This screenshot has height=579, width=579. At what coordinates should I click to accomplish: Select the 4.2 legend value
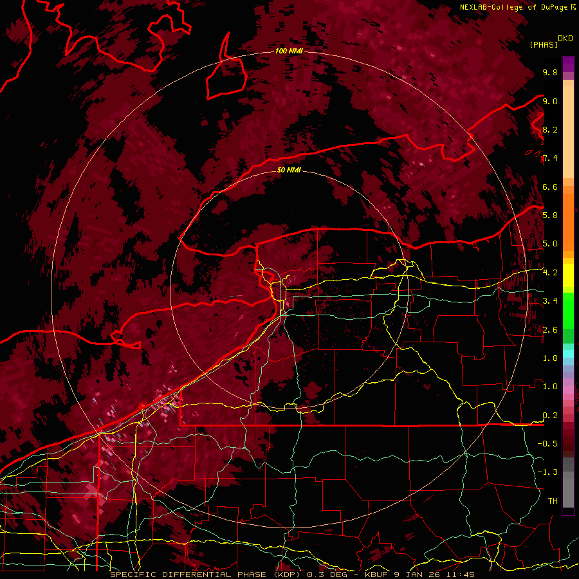point(550,273)
